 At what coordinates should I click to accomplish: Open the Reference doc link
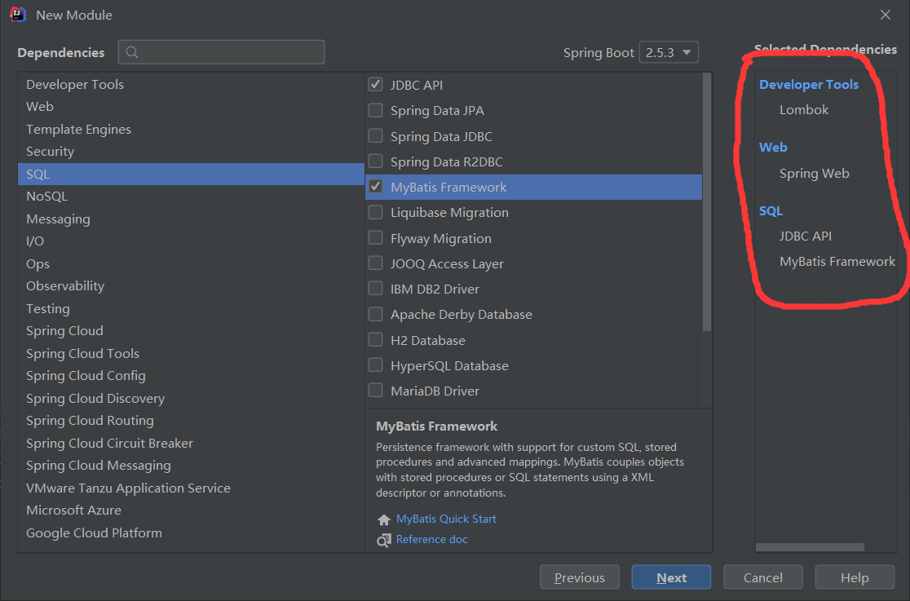click(x=432, y=540)
